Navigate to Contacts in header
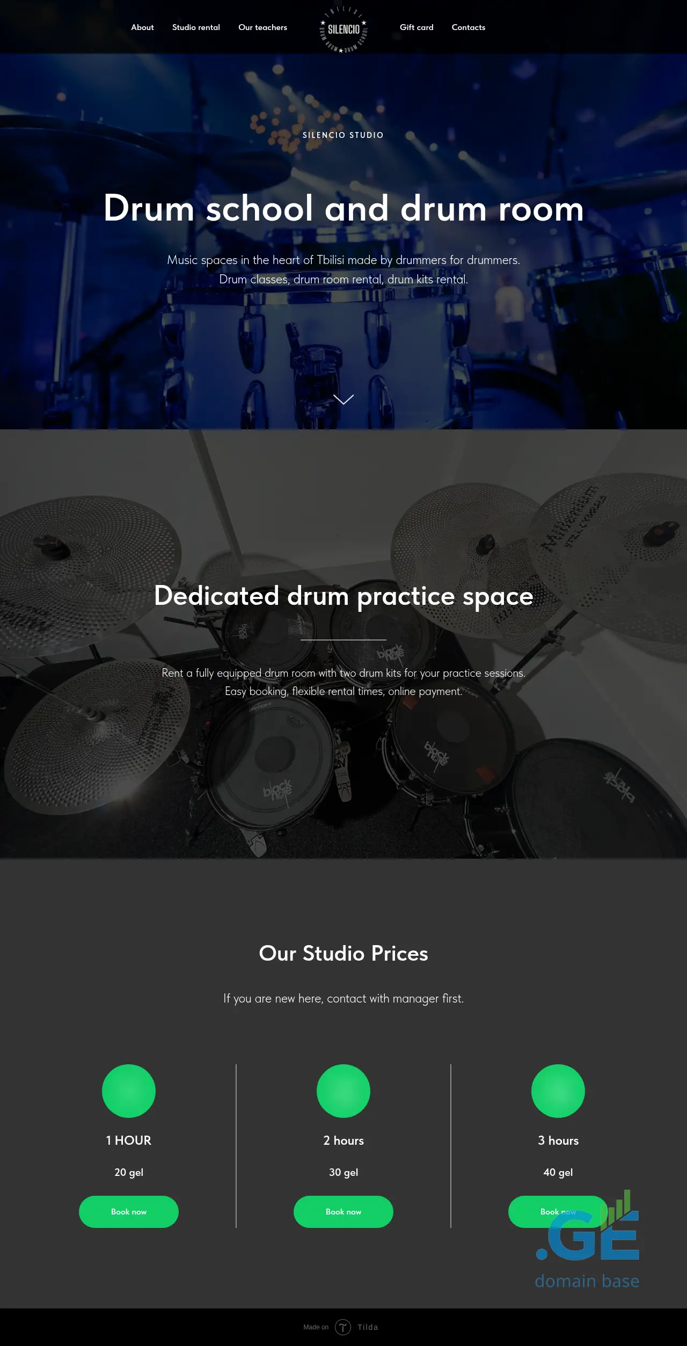687x1346 pixels. pyautogui.click(x=469, y=27)
